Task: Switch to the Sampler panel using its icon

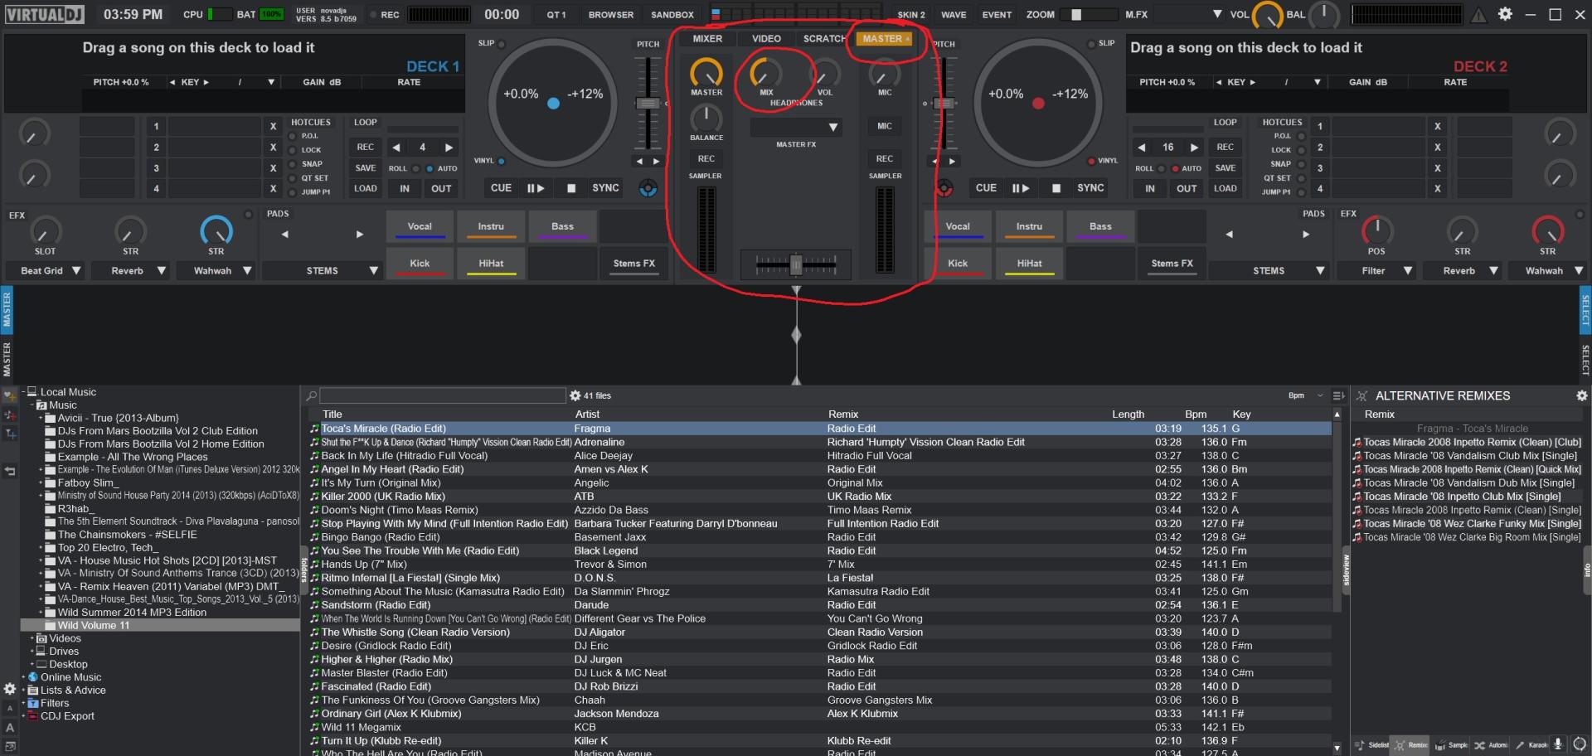Action: pos(1439,744)
